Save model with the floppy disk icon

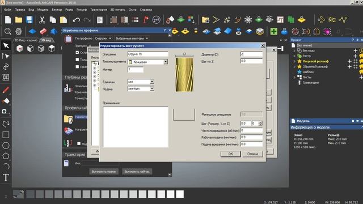point(29,20)
